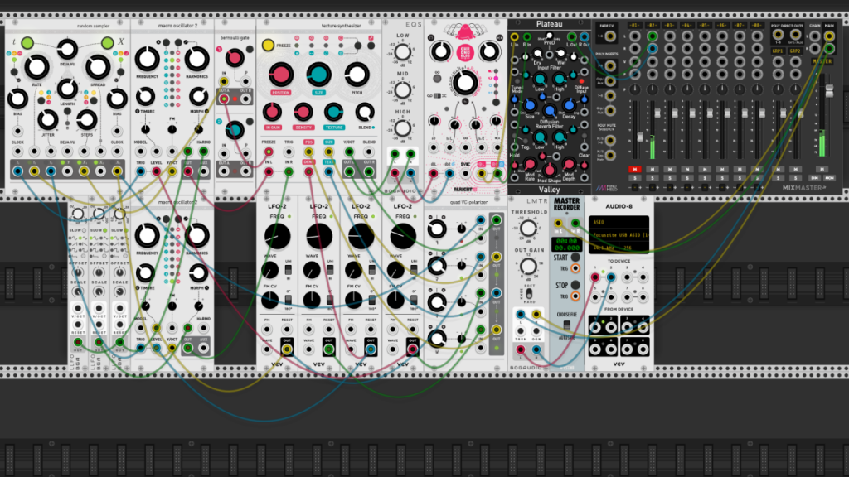Click the RATE knob on random sampler

point(36,68)
